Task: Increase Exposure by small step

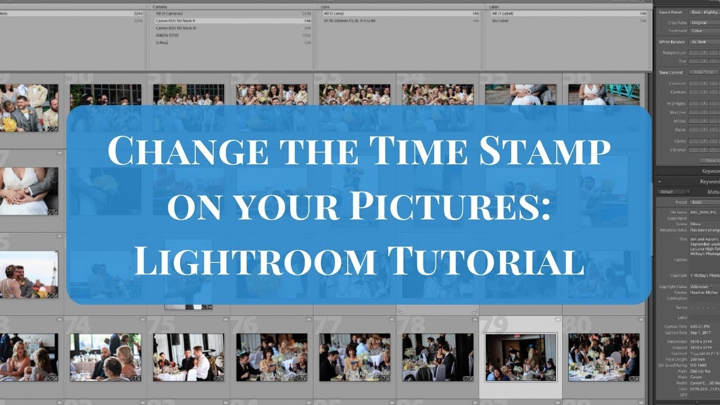Action: [713, 83]
